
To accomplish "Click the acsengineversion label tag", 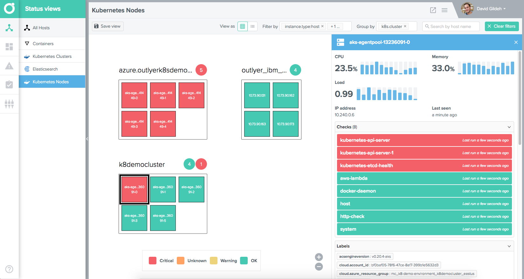I will tap(365, 256).
